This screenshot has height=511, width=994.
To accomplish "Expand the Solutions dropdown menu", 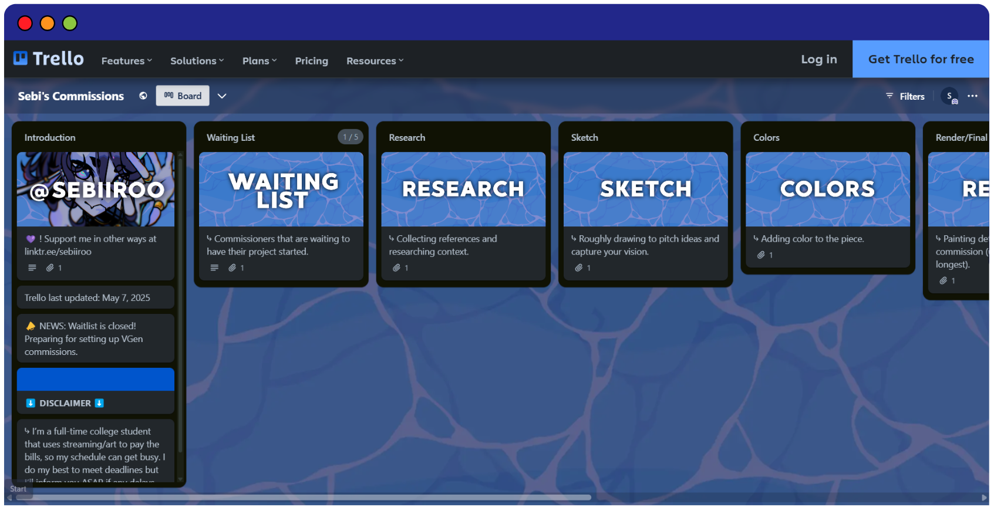I will click(x=197, y=60).
